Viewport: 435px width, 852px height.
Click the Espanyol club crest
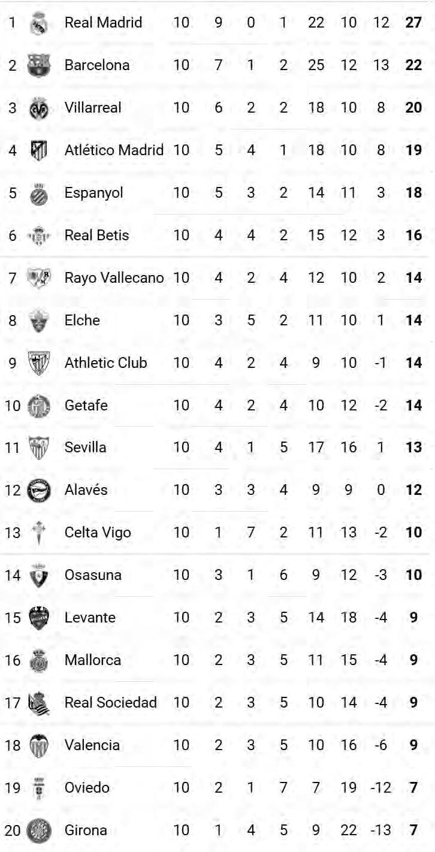[39, 193]
